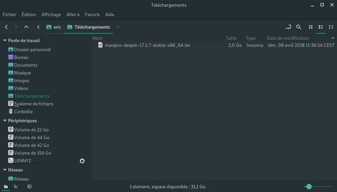The width and height of the screenshot is (337, 192).
Task: Click the 2,0 Go size cell
Action: tap(235, 45)
